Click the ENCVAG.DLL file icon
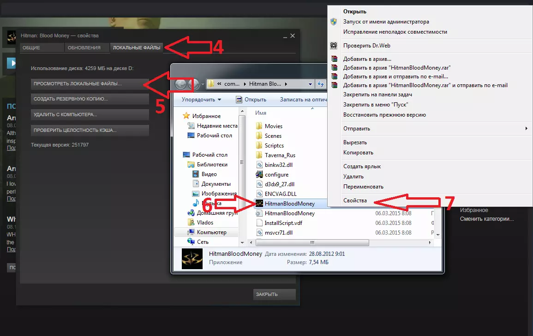This screenshot has height=336, width=533. (x=259, y=194)
